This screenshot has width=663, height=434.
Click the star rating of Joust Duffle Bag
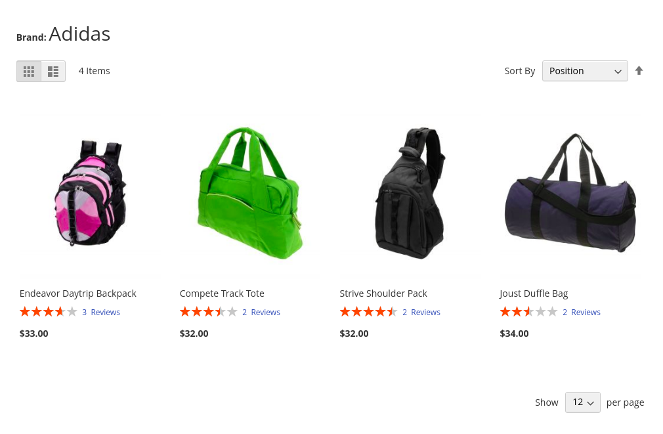pos(528,312)
